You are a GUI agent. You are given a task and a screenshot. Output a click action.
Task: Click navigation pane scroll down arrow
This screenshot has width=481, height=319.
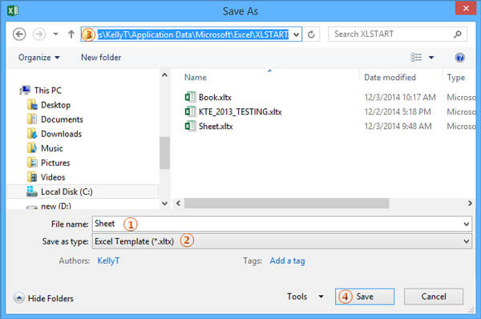[164, 203]
